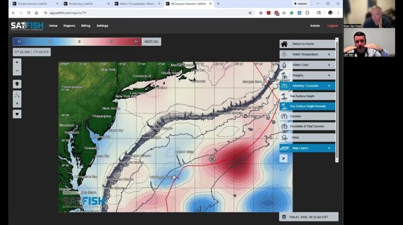403x225 pixels.
Task: Click the SatFish logo in header
Action: (x=27, y=26)
